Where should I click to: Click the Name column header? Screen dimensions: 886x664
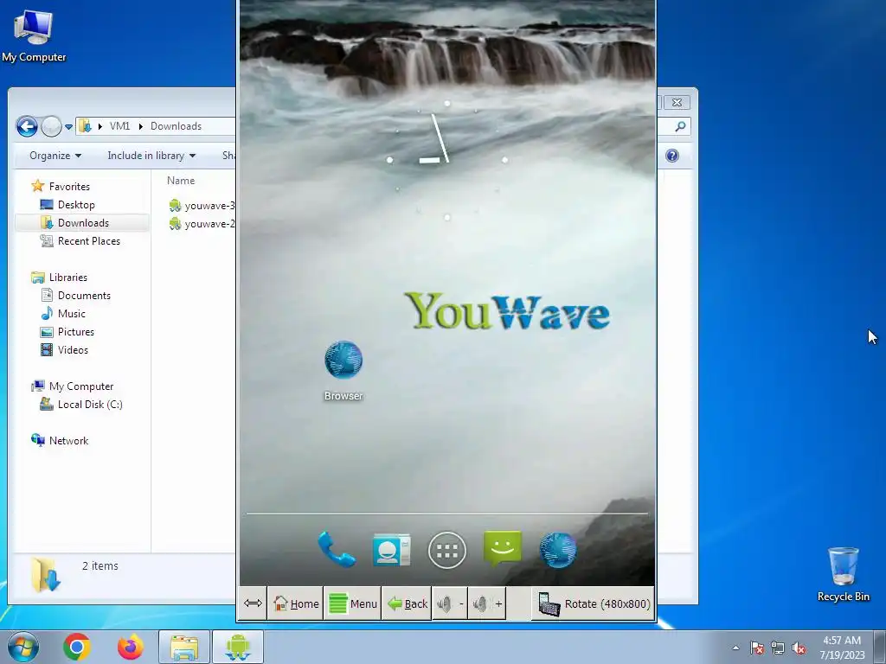[181, 181]
